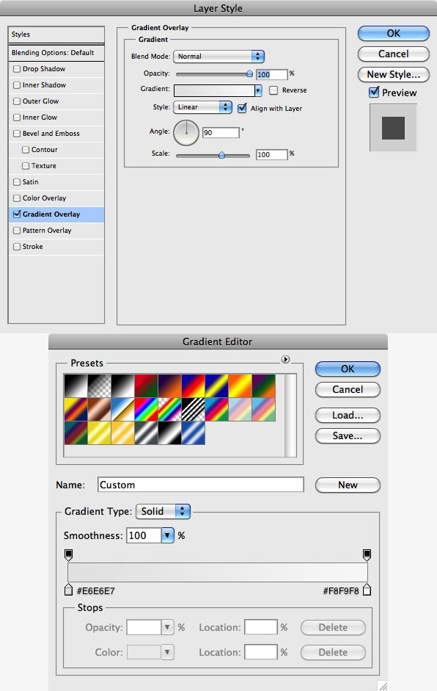Enable the Drop Shadow checkbox
437x691 pixels.
click(17, 69)
